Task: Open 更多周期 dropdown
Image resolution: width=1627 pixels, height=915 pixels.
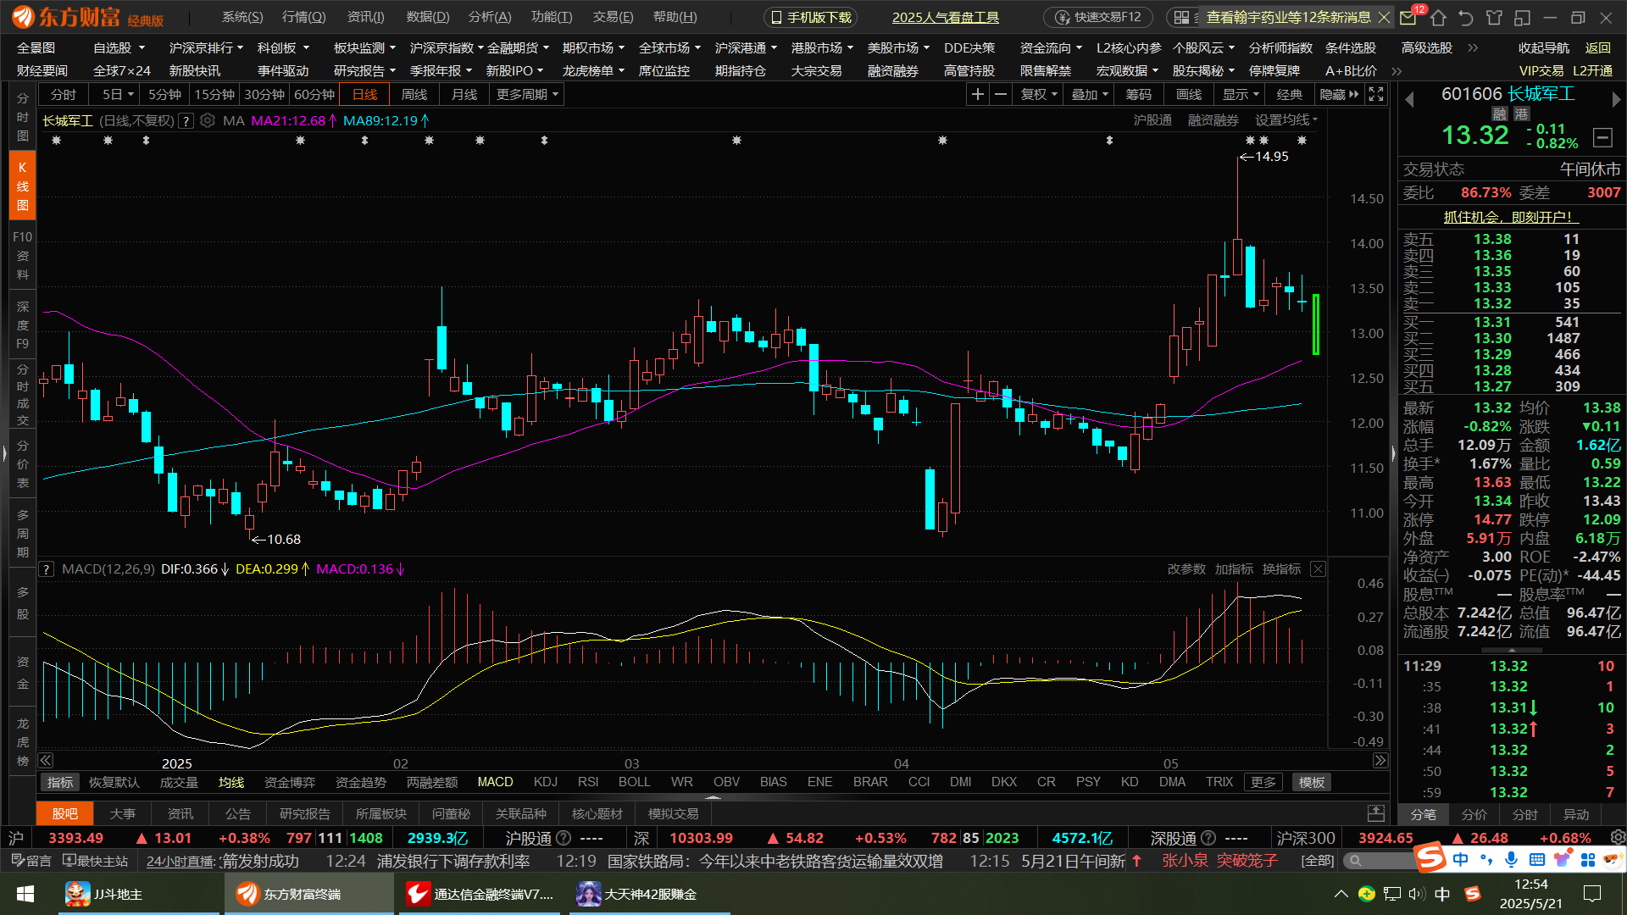Action: point(527,95)
